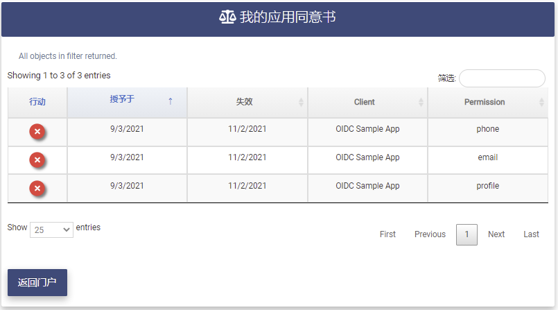Go to the Previous page

(x=430, y=234)
